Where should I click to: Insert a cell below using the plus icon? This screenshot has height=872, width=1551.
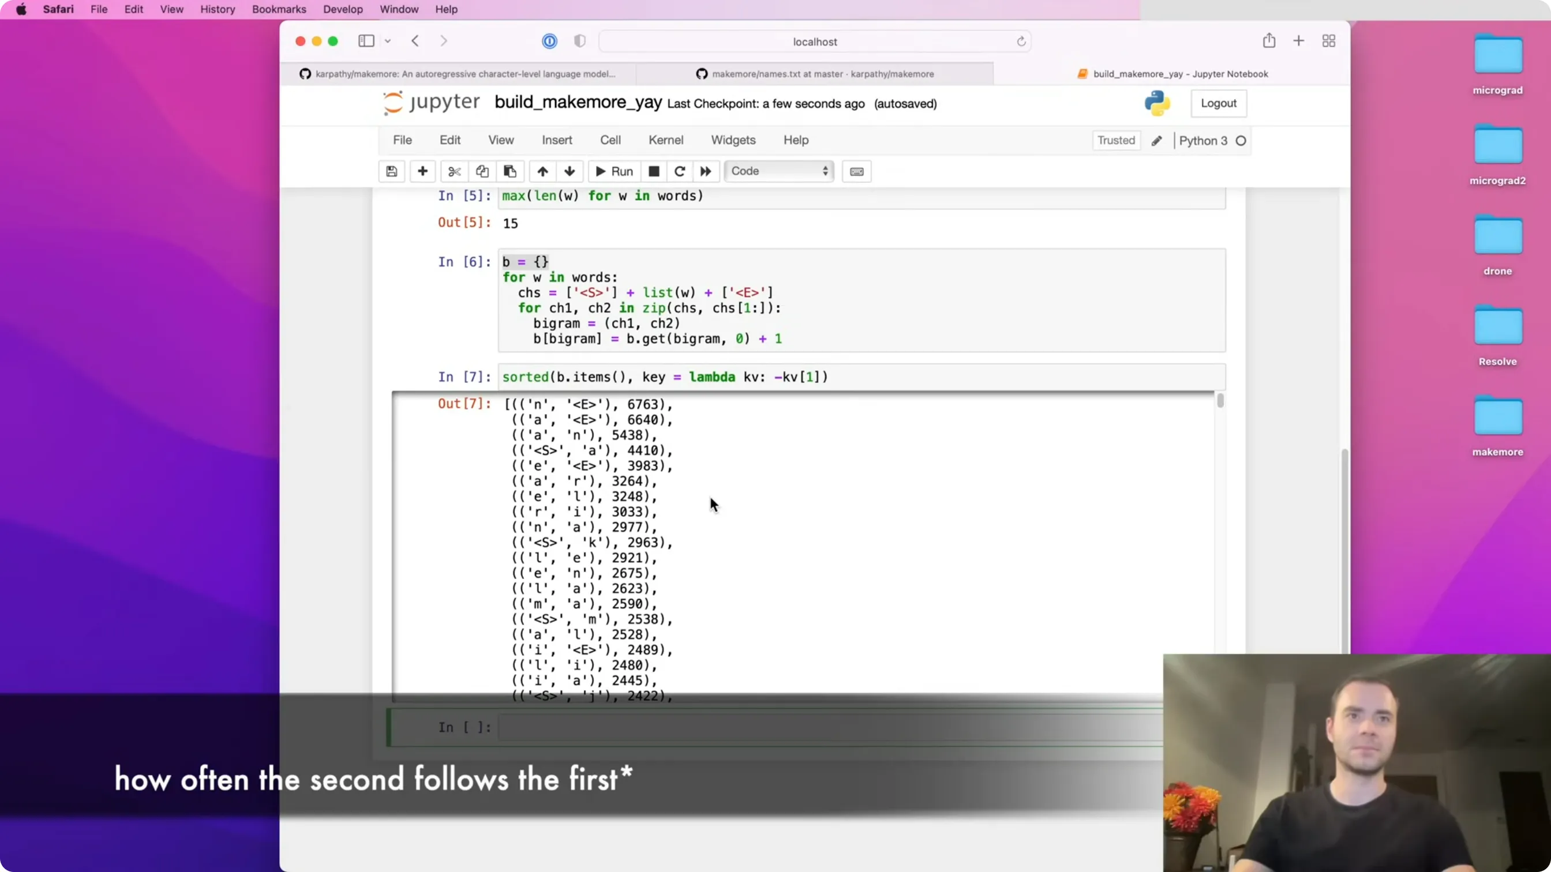pos(423,171)
